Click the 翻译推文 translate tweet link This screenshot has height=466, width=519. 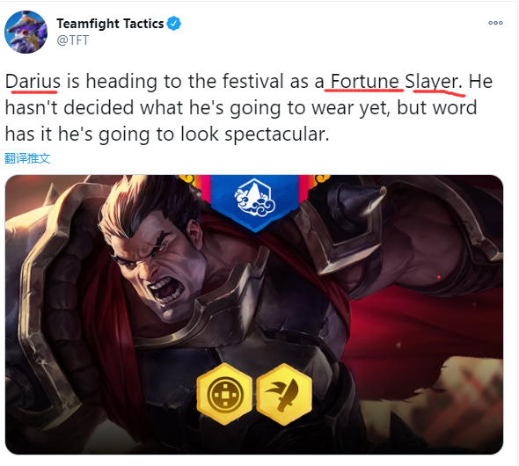click(x=27, y=158)
